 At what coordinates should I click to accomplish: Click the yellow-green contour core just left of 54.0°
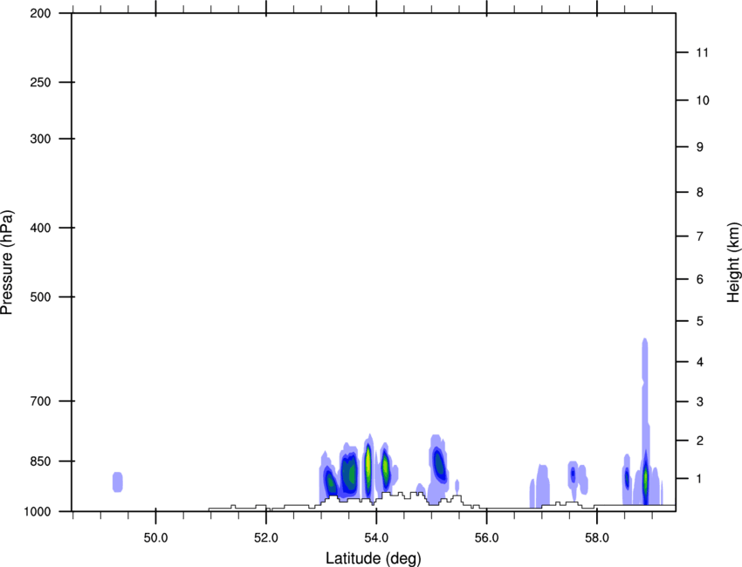(368, 468)
